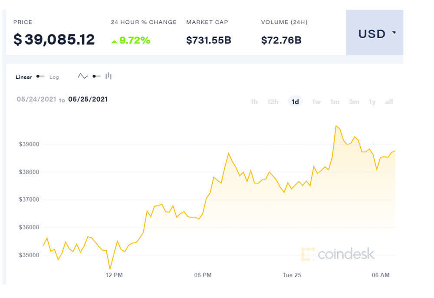View the 1y price range
The width and height of the screenshot is (434, 298).
pyautogui.click(x=372, y=102)
